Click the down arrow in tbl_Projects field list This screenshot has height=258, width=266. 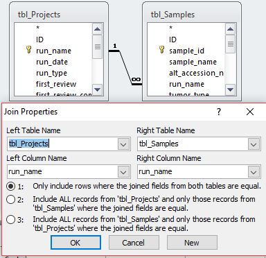pos(97,89)
